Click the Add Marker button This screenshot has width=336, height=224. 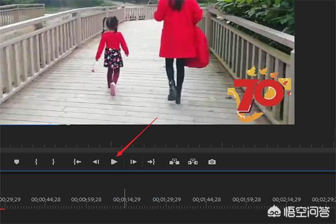(17, 162)
